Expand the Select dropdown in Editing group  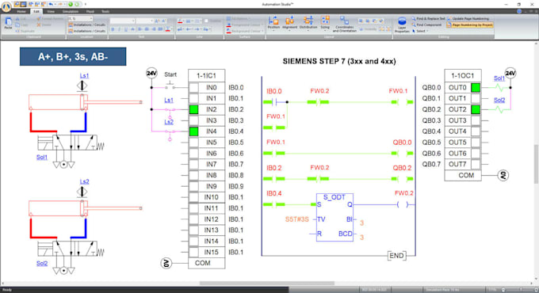(427, 31)
